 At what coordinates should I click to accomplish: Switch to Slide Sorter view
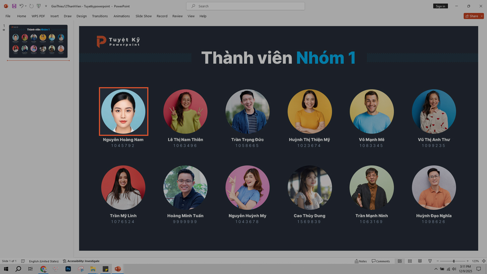coord(410,261)
